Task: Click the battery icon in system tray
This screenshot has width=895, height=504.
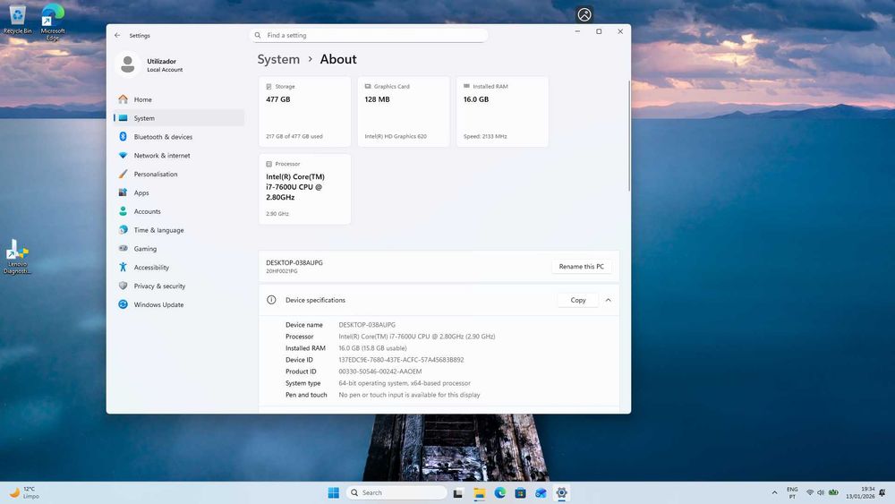Action: click(833, 492)
